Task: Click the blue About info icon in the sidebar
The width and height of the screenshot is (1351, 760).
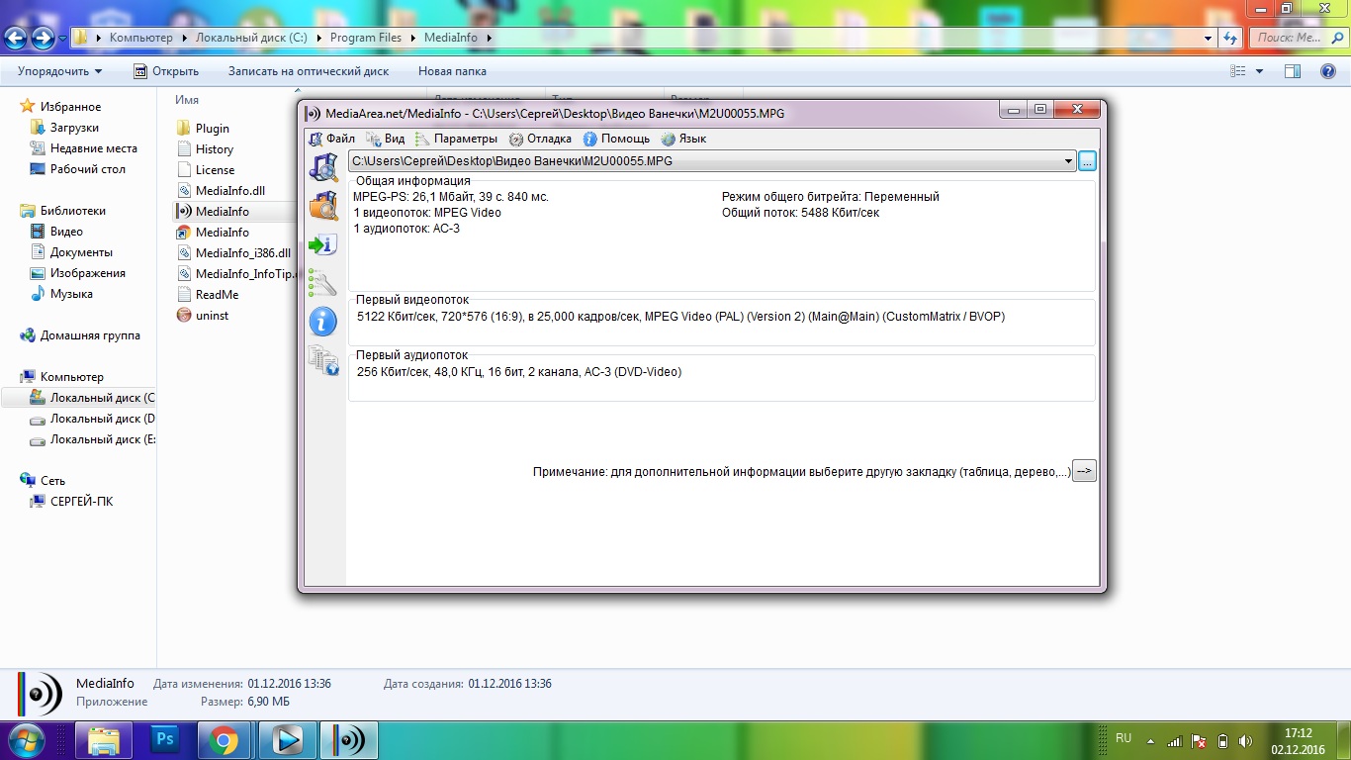Action: point(323,322)
